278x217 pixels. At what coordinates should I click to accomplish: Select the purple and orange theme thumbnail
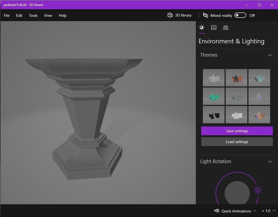pos(259,115)
